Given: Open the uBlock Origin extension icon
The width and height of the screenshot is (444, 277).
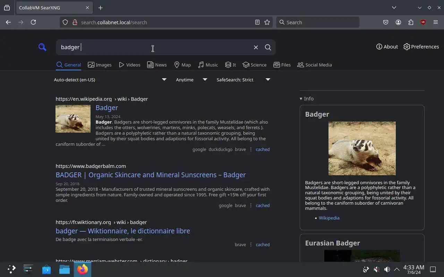Looking at the screenshot, I should pyautogui.click(x=423, y=22).
